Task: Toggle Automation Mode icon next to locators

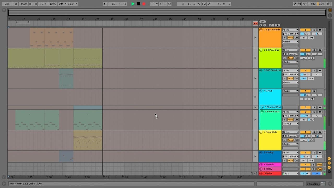Action: point(271,25)
